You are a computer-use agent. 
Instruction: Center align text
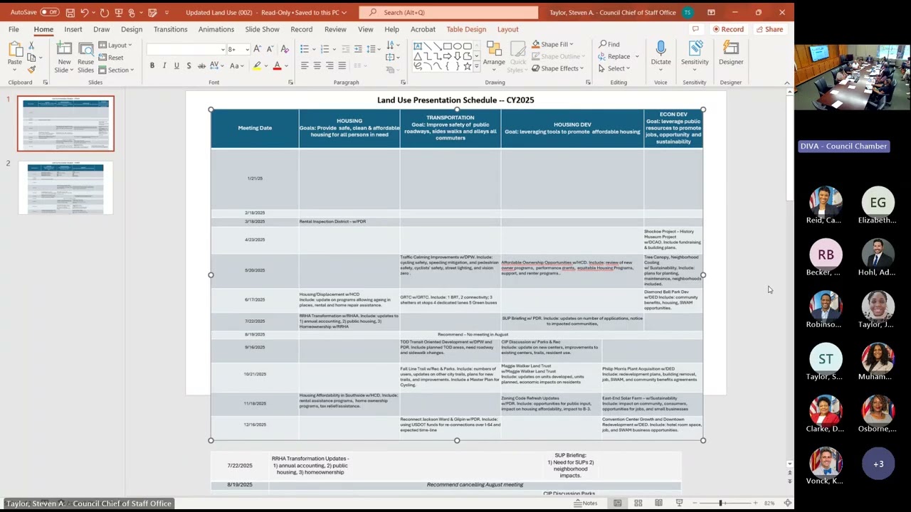click(317, 65)
